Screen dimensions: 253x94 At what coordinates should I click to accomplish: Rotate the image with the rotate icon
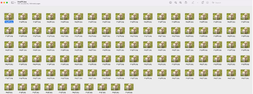pos(203,3)
